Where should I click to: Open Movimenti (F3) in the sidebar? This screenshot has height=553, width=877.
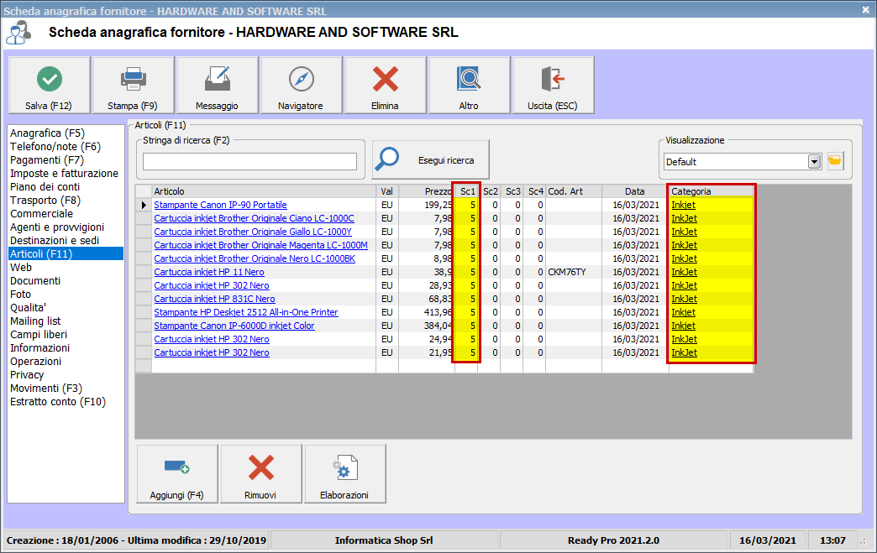click(46, 388)
